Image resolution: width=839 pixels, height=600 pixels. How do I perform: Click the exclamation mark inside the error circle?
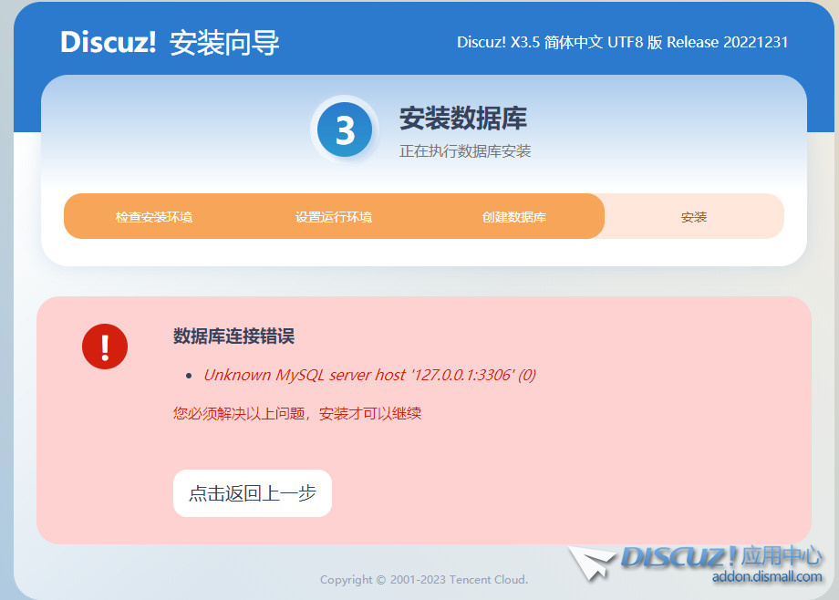click(104, 347)
